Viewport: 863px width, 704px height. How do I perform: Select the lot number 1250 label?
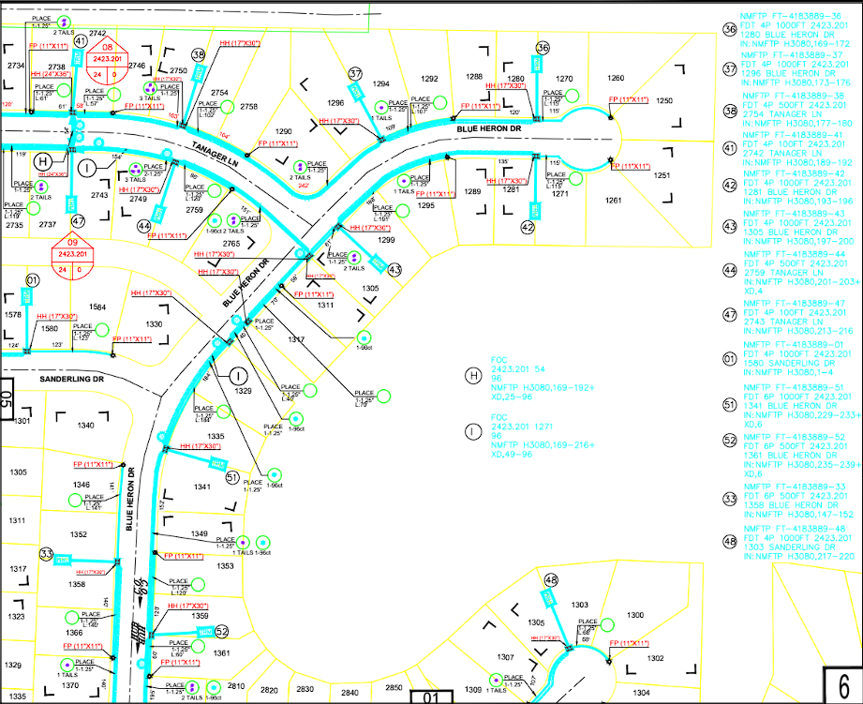pyautogui.click(x=664, y=100)
